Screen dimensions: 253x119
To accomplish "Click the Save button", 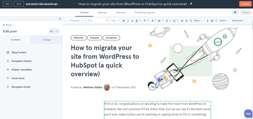I will (19, 4).
